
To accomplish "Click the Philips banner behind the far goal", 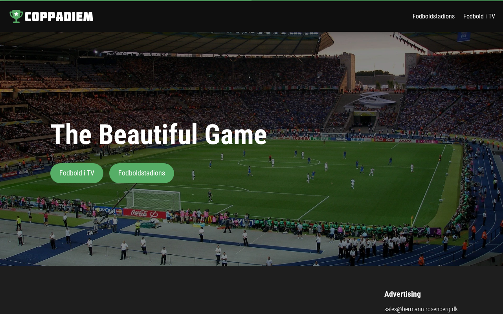I will 360,139.
